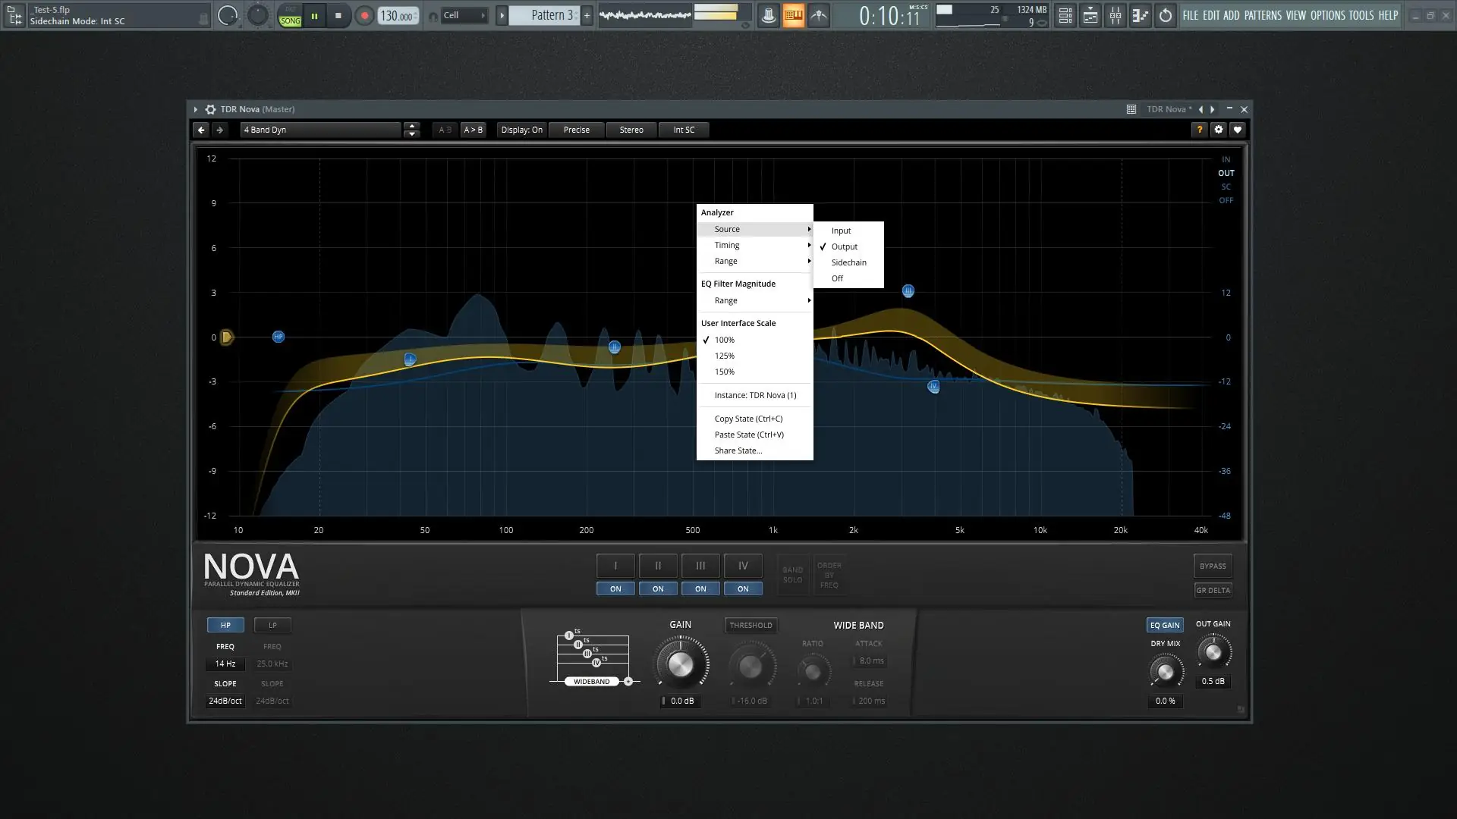
Task: Click the GAIN knob
Action: (x=680, y=665)
